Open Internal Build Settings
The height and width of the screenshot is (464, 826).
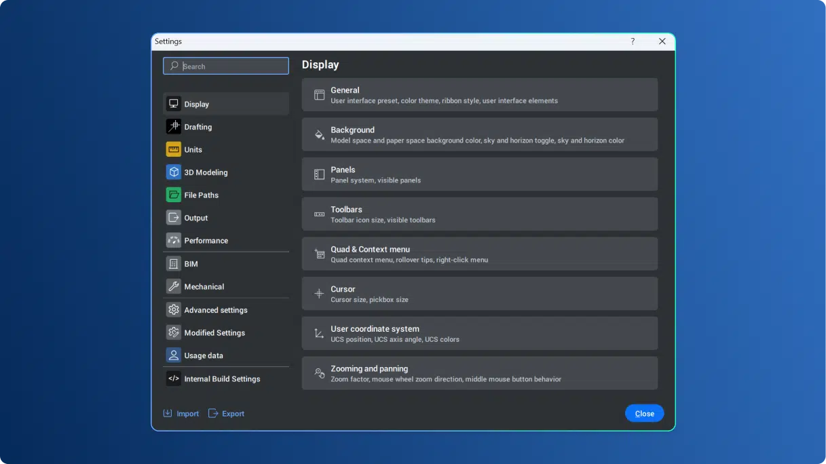coord(222,379)
